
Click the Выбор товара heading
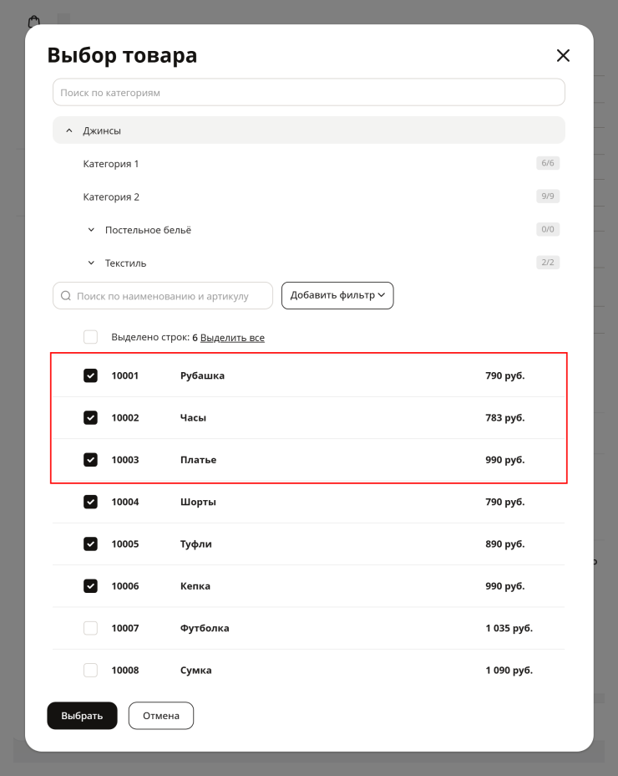point(122,55)
